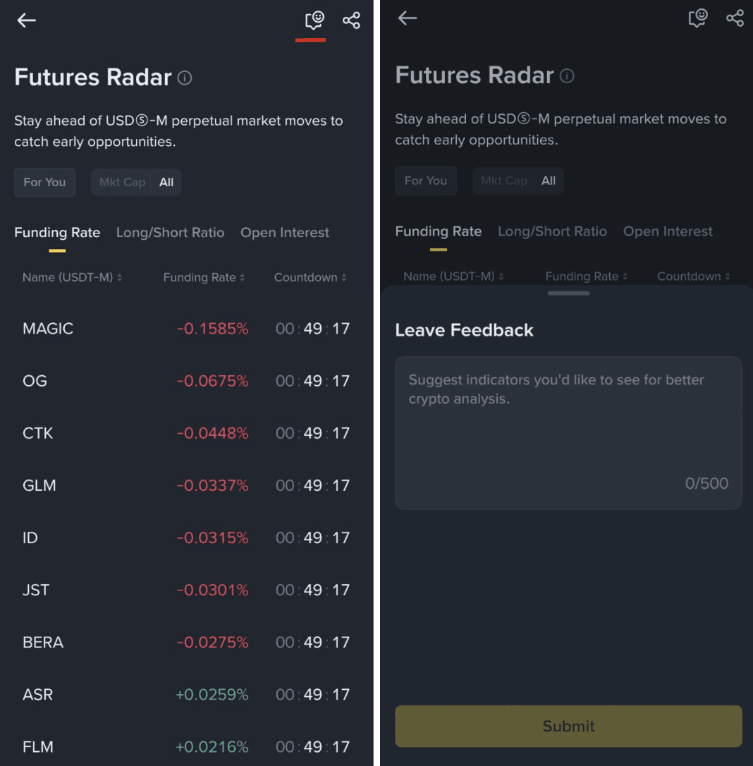This screenshot has height=766, width=753.
Task: Select All option in left segmented toggle
Action: [166, 182]
